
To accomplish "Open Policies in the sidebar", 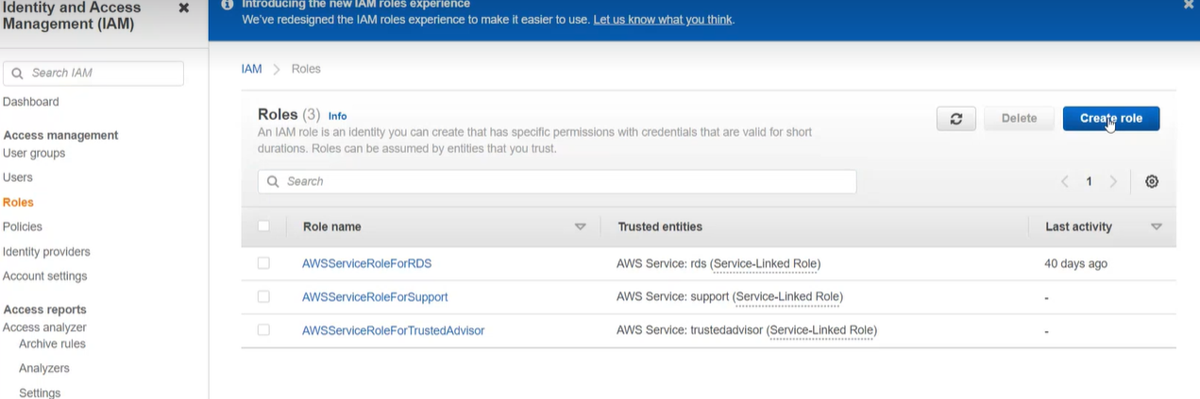I will pyautogui.click(x=23, y=227).
